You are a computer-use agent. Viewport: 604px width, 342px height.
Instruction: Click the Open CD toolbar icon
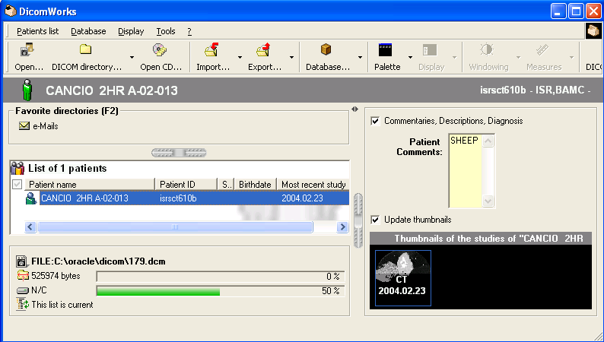click(x=159, y=49)
